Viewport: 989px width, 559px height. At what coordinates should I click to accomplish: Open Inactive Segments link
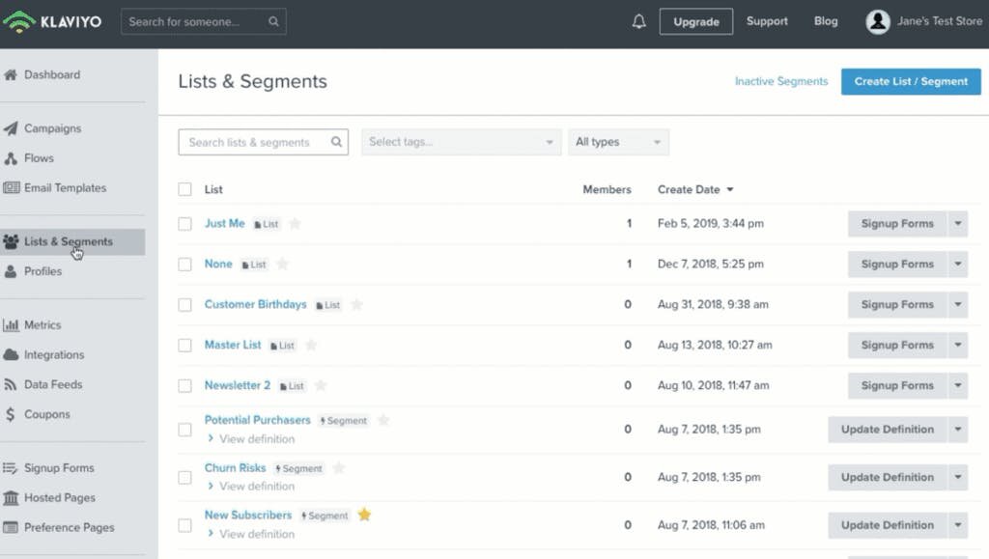[780, 81]
